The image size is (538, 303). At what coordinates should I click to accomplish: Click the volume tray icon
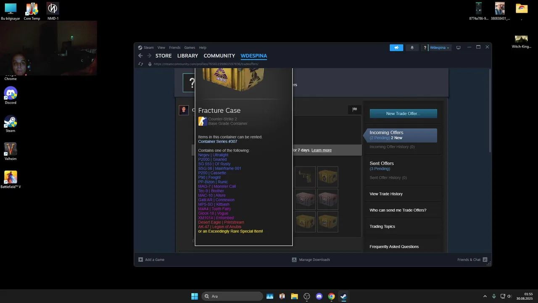click(509, 296)
